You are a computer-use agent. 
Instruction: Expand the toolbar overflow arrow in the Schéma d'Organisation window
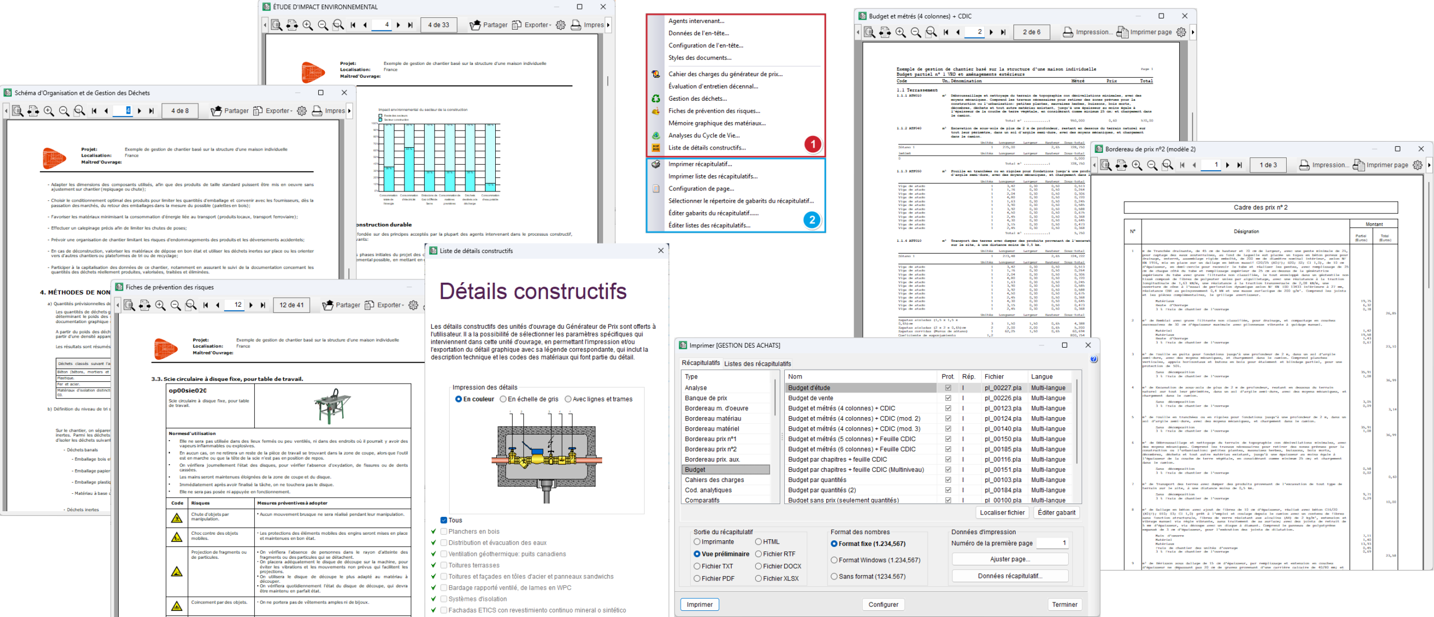(x=350, y=111)
